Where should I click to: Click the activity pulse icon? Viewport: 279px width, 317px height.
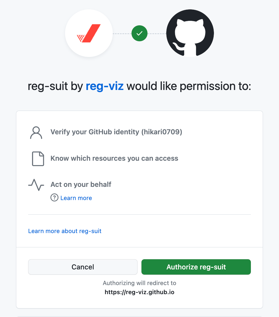36,185
